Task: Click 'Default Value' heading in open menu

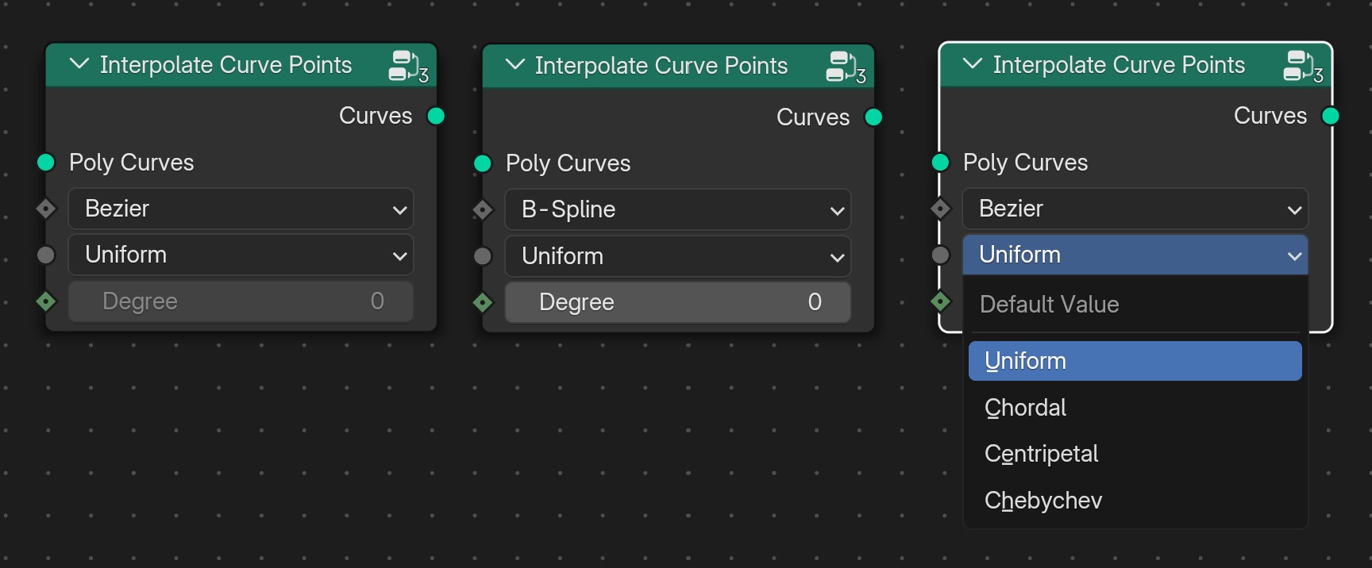Action: [x=1049, y=305]
